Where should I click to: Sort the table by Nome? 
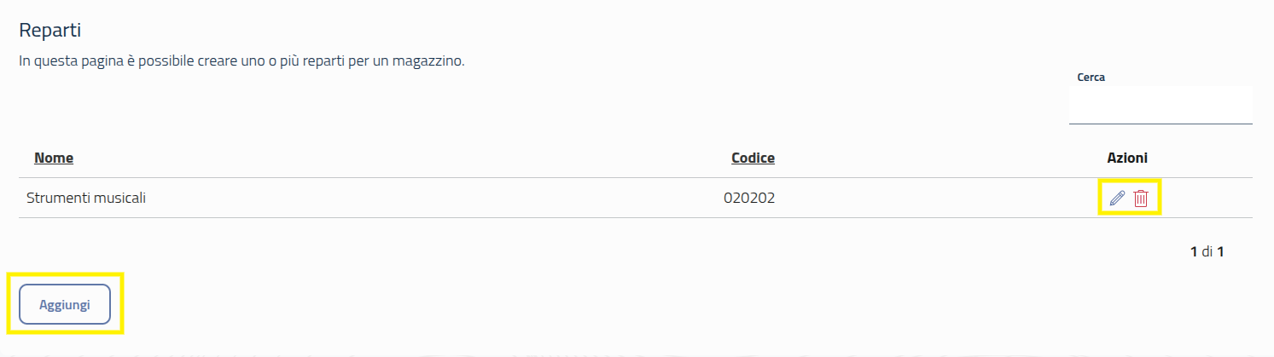click(54, 158)
